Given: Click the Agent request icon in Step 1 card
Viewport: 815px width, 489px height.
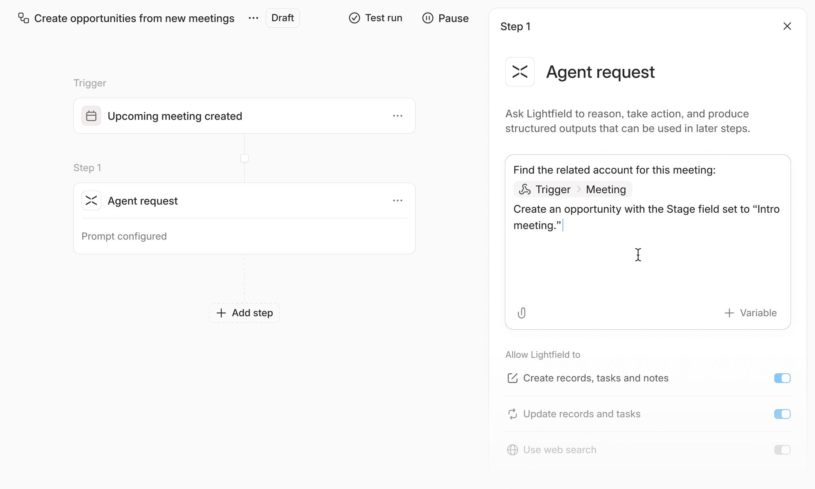Looking at the screenshot, I should tap(91, 201).
